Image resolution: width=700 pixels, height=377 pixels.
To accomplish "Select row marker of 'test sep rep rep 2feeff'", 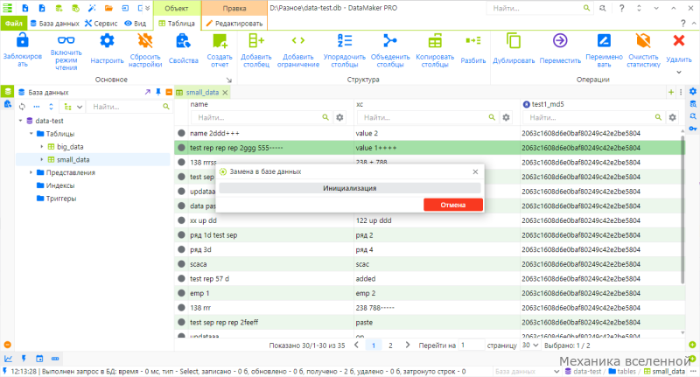I will [181, 322].
